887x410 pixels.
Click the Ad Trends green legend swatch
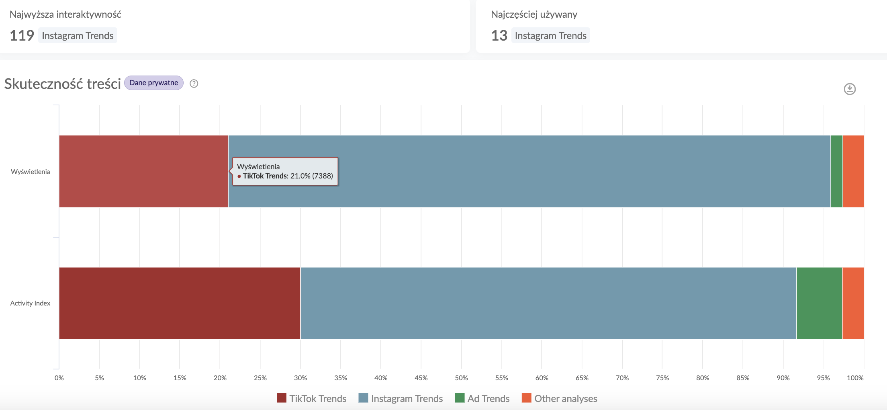pos(460,398)
